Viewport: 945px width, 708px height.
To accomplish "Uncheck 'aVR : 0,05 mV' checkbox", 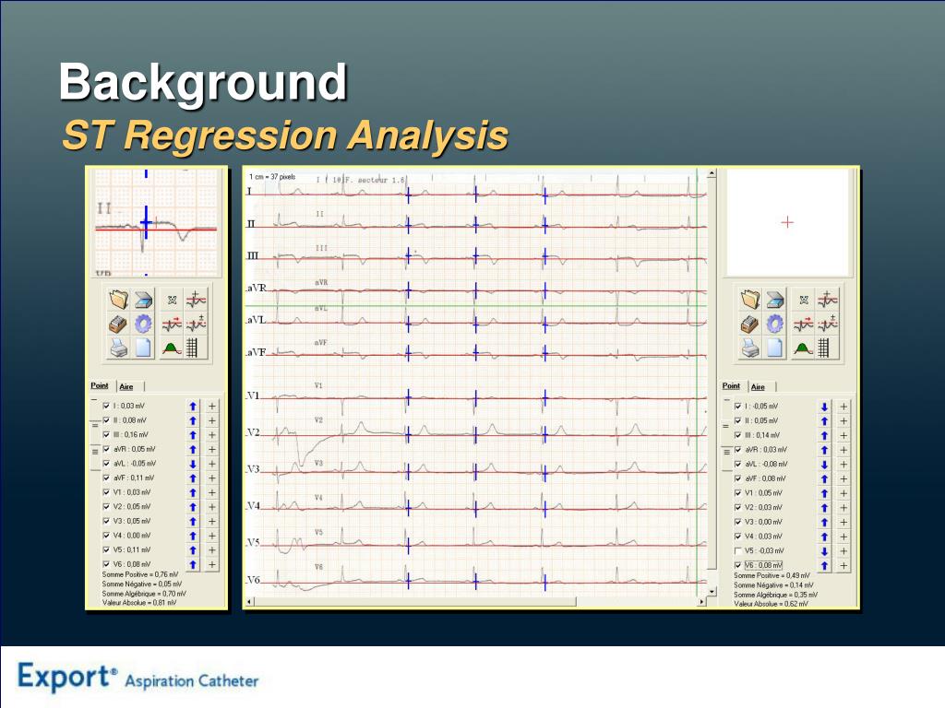I will click(x=107, y=449).
